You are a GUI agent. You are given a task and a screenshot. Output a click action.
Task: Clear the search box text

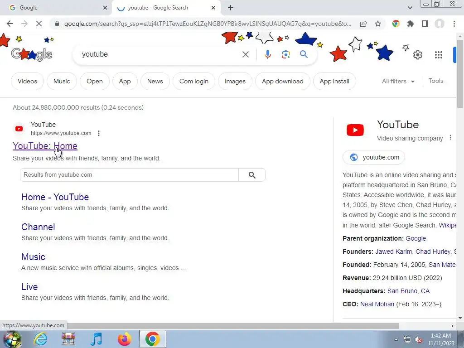point(245,54)
